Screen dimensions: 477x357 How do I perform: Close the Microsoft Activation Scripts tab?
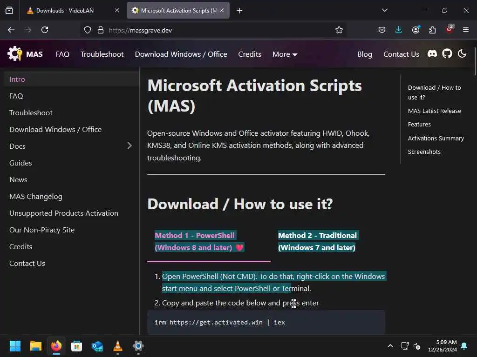[x=222, y=11]
